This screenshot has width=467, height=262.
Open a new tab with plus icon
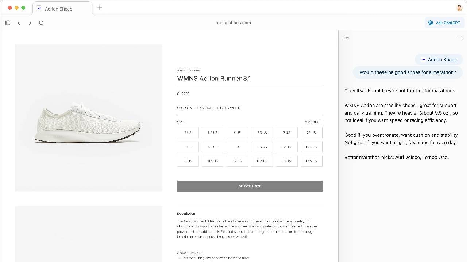100,8
